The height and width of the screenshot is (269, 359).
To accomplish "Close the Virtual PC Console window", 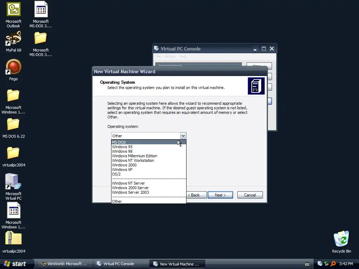I will point(272,49).
